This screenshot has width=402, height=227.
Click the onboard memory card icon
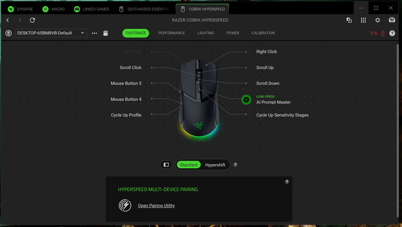tap(105, 33)
